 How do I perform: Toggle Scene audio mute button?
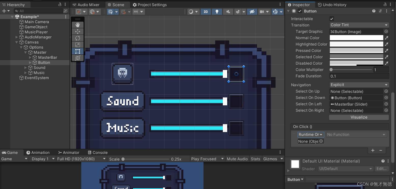pos(228,12)
